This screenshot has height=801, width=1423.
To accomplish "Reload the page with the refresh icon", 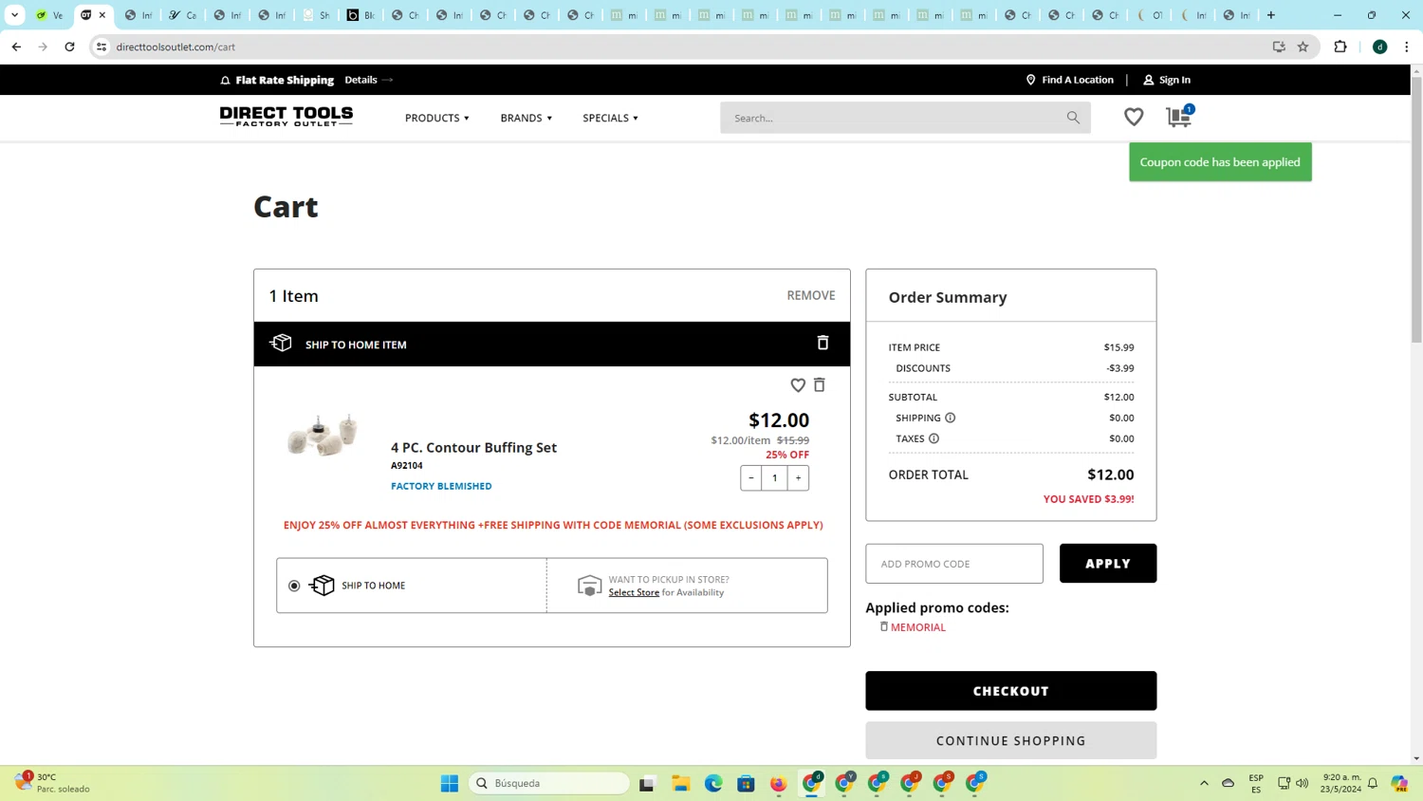I will [x=69, y=47].
